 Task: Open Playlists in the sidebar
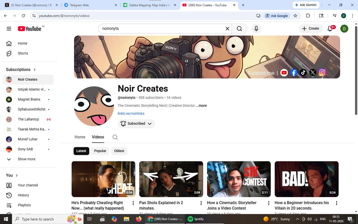click(x=28, y=205)
